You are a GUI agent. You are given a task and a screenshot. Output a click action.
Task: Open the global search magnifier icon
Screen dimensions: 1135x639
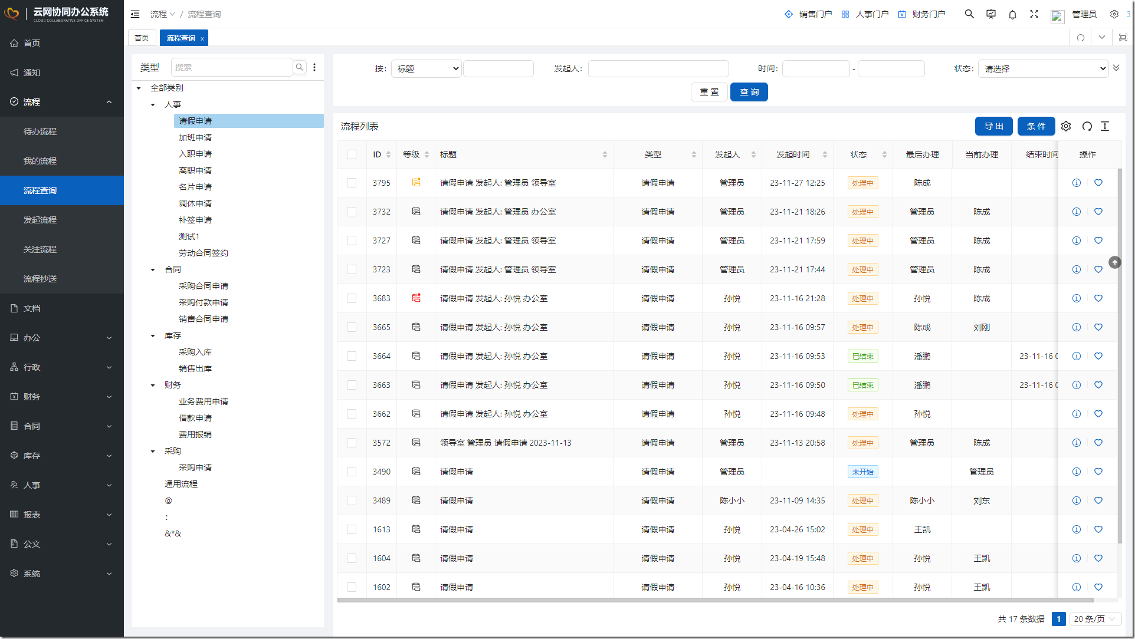(969, 14)
